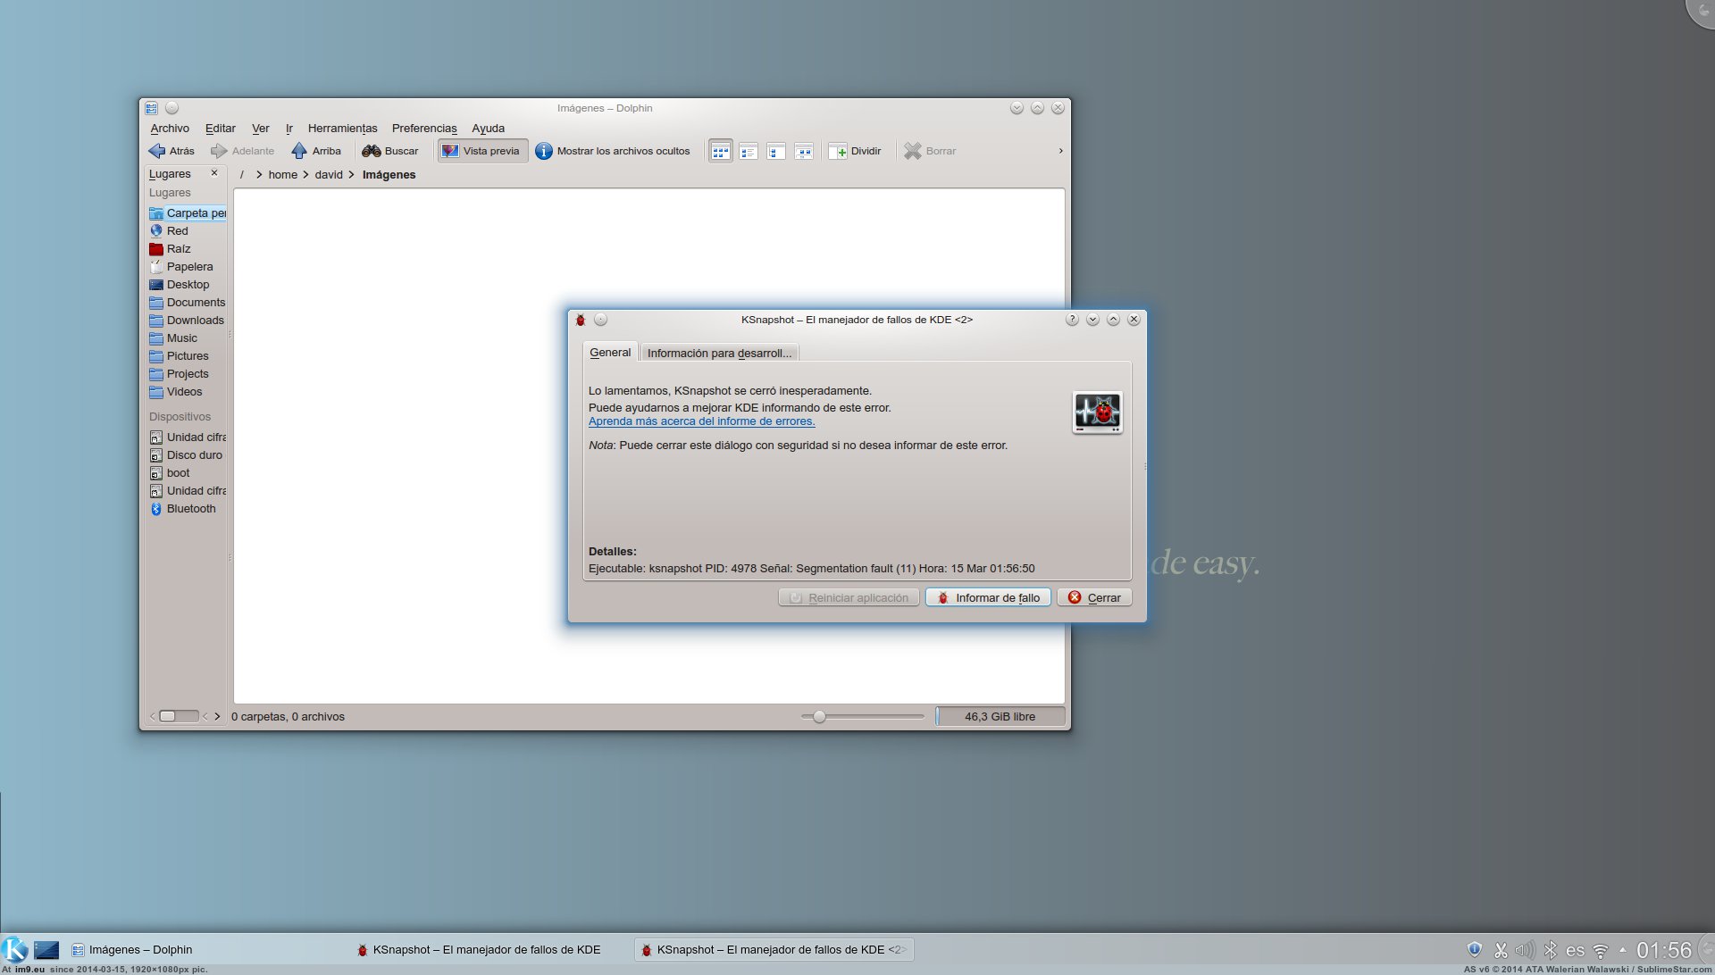The image size is (1715, 975).
Task: Switch Dolphin to details view mode
Action: [776, 151]
